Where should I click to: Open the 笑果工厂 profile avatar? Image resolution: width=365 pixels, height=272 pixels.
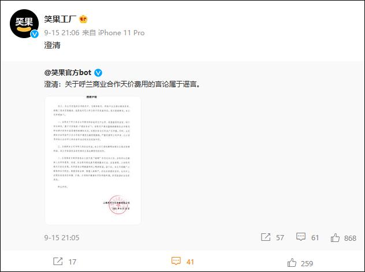click(x=24, y=24)
